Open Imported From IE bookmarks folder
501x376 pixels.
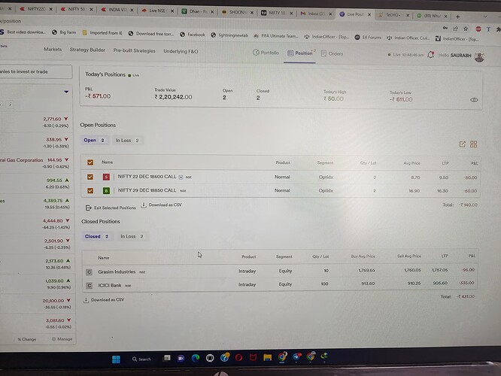[x=102, y=33]
